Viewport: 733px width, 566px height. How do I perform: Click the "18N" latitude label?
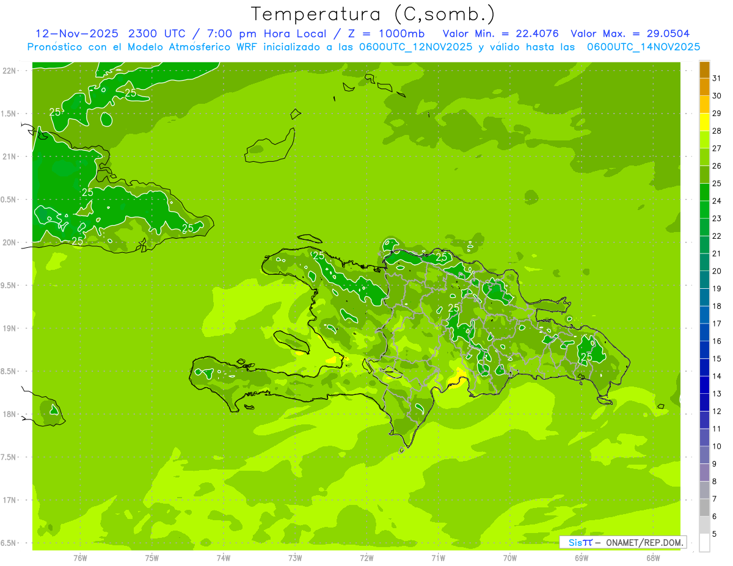[x=9, y=414]
